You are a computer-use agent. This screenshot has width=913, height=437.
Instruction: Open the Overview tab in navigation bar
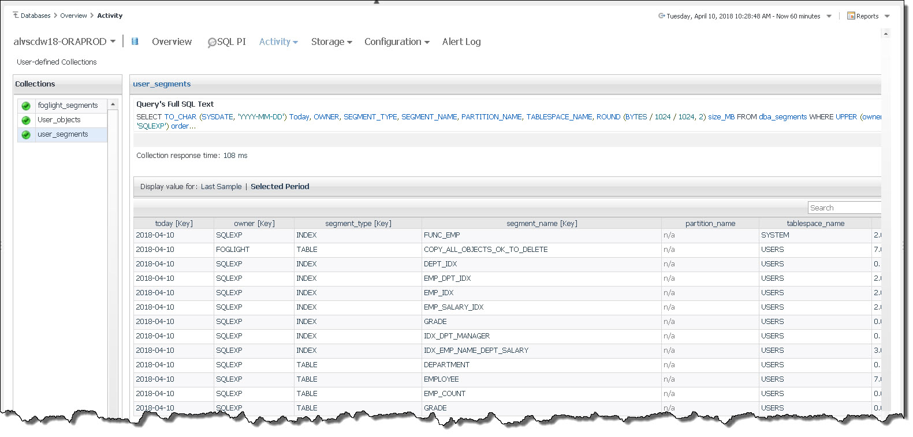point(172,42)
